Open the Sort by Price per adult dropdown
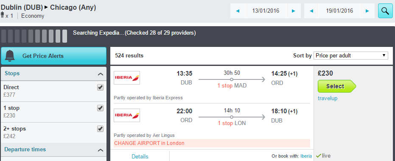The width and height of the screenshot is (395, 161). tap(350, 55)
